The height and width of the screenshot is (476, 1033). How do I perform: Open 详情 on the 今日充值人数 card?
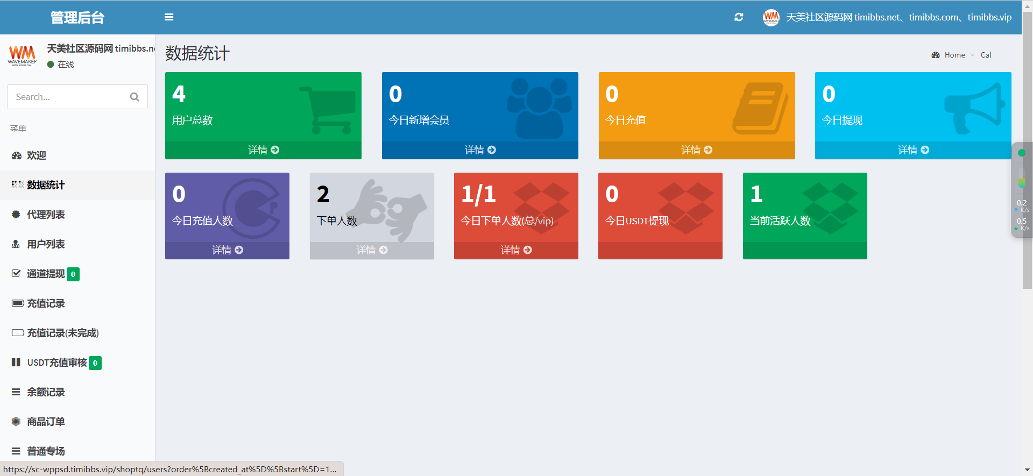(227, 250)
